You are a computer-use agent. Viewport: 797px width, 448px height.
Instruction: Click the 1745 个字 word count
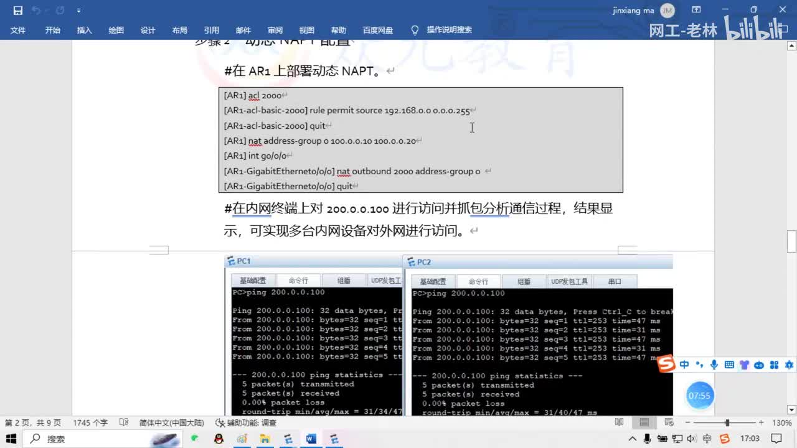90,422
